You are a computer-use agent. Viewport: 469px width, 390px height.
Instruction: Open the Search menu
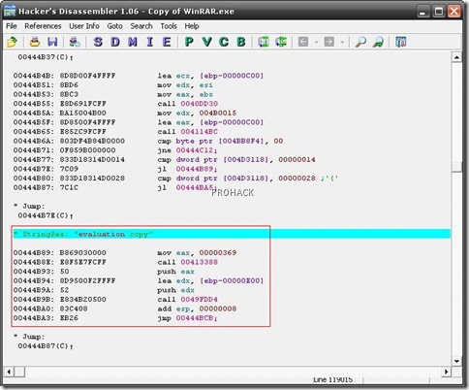pos(141,26)
